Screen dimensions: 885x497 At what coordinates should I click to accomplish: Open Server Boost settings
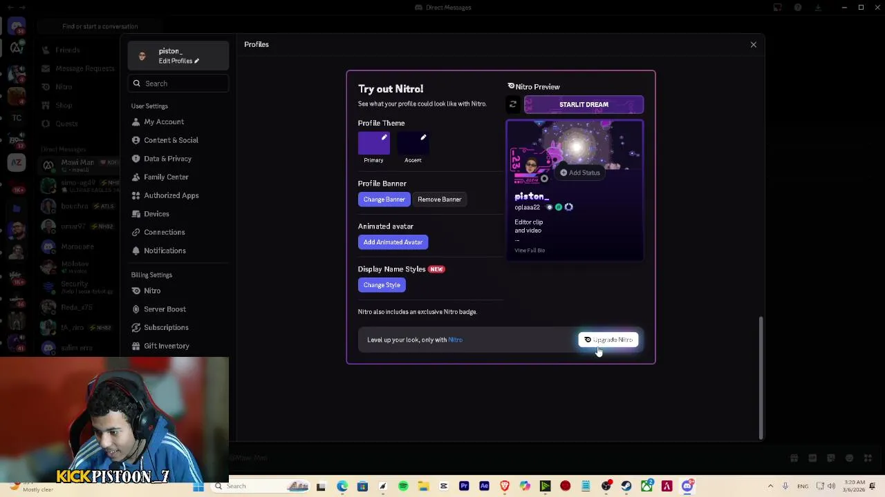coord(178,309)
